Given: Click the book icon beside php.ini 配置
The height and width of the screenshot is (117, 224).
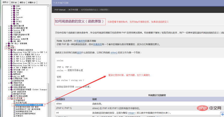Looking at the screenshot, I should click(x=12, y=76).
